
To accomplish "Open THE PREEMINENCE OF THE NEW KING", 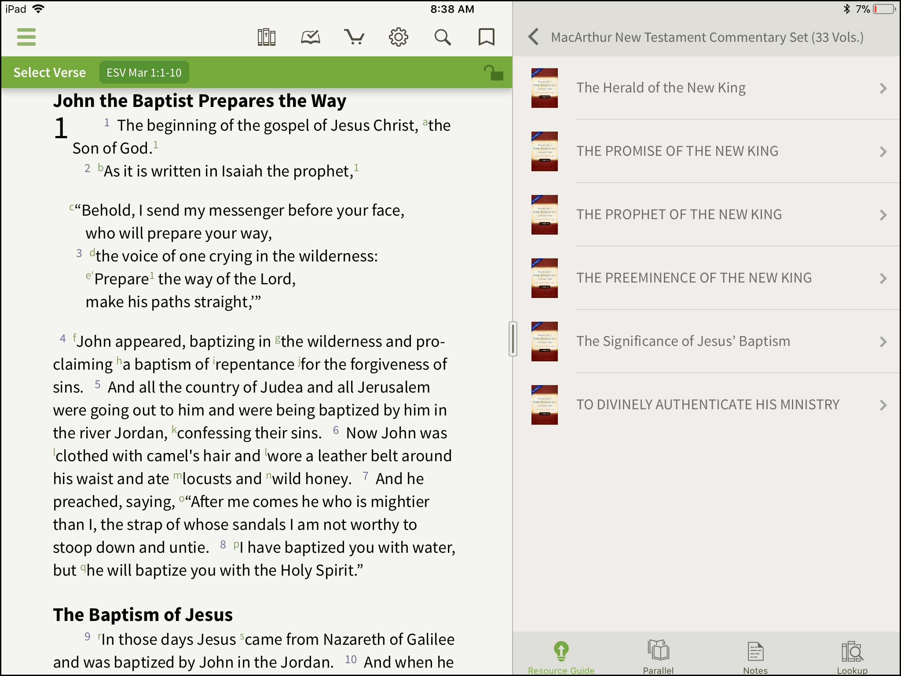I will tap(707, 278).
